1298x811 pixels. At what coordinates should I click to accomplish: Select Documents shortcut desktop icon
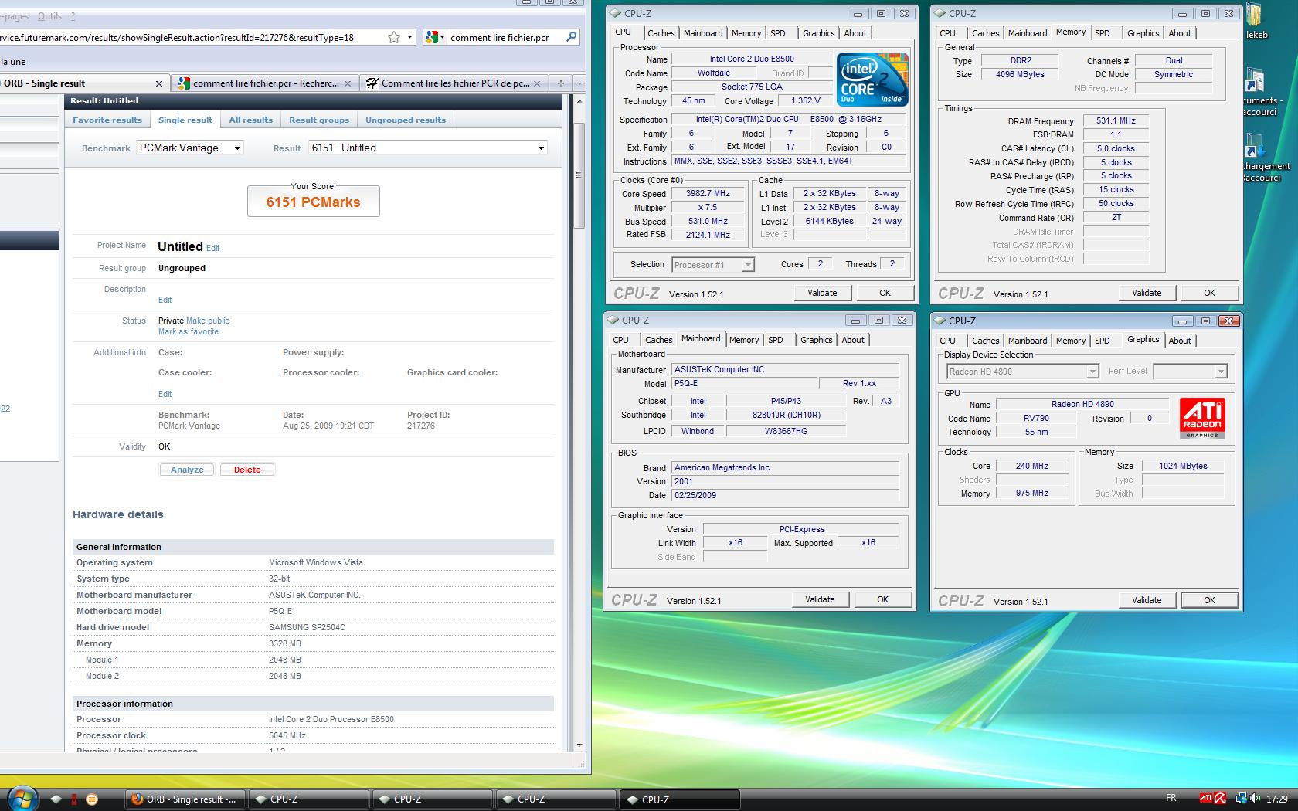(x=1262, y=93)
